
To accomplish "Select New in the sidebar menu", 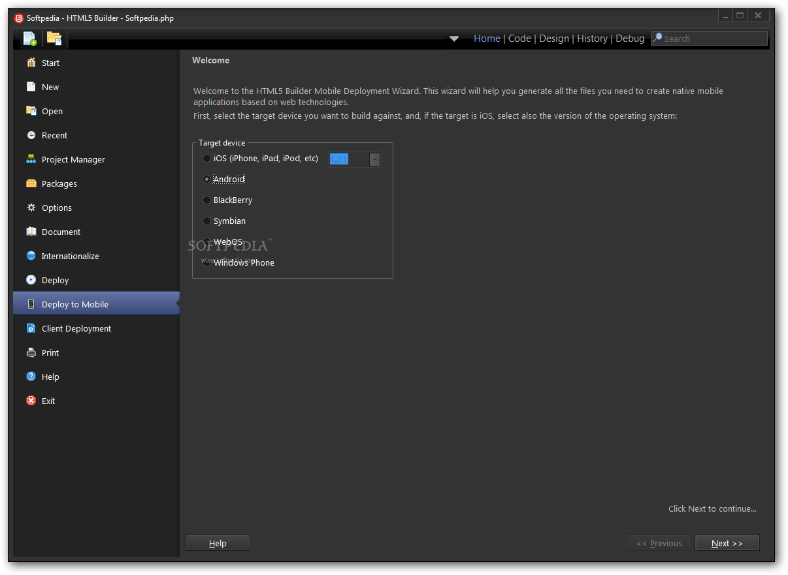I will 96,87.
